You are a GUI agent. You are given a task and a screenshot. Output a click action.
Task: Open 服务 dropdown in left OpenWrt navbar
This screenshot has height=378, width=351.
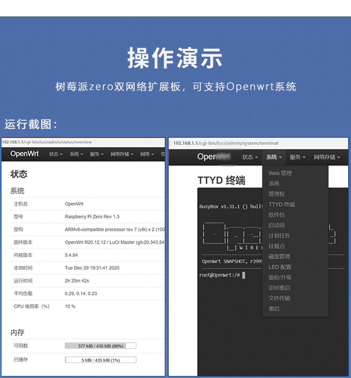(96, 154)
